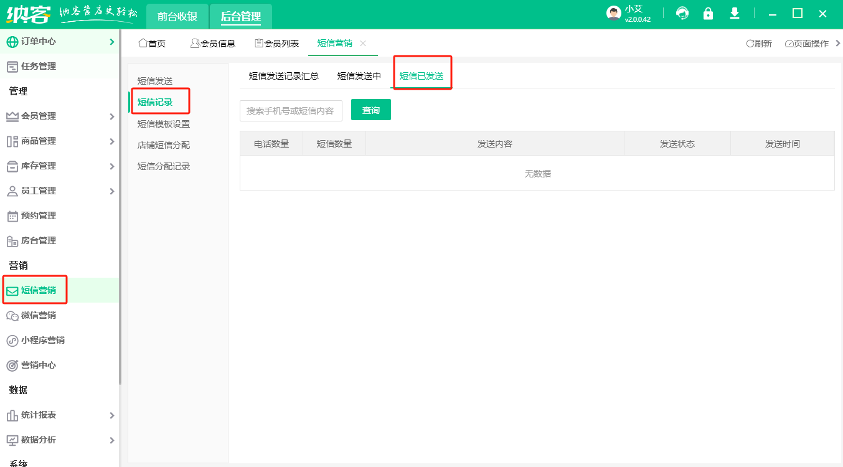
Task: Open marketing center target icon item
Action: point(39,365)
